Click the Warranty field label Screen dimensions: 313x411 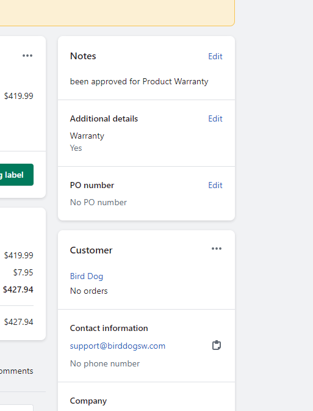click(87, 136)
